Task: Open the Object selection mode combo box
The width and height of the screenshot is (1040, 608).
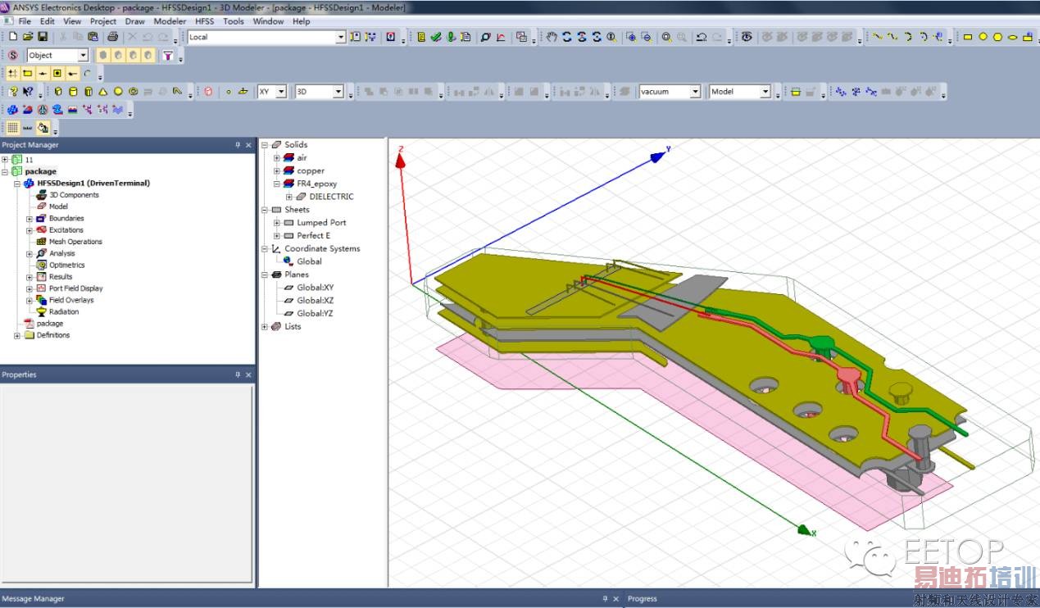Action: pyautogui.click(x=83, y=55)
